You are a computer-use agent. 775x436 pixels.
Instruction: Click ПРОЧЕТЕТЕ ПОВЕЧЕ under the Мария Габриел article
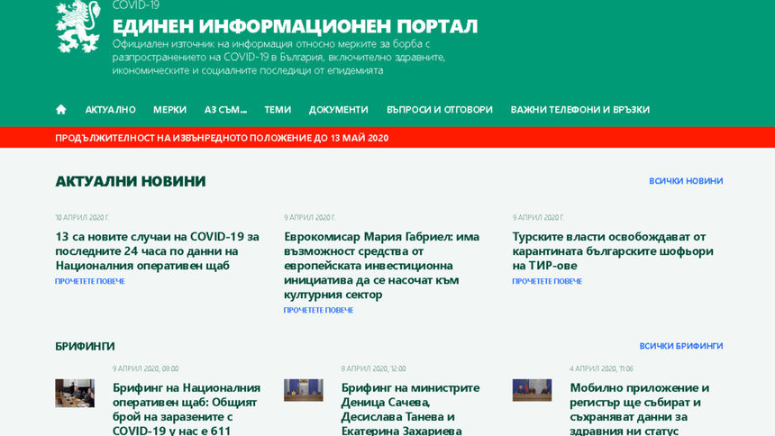tap(318, 310)
